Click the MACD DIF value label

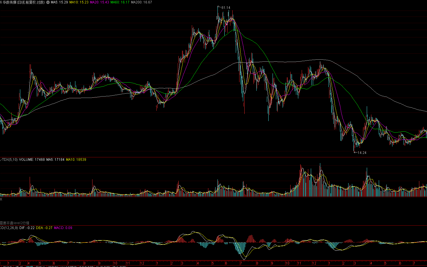(27, 228)
